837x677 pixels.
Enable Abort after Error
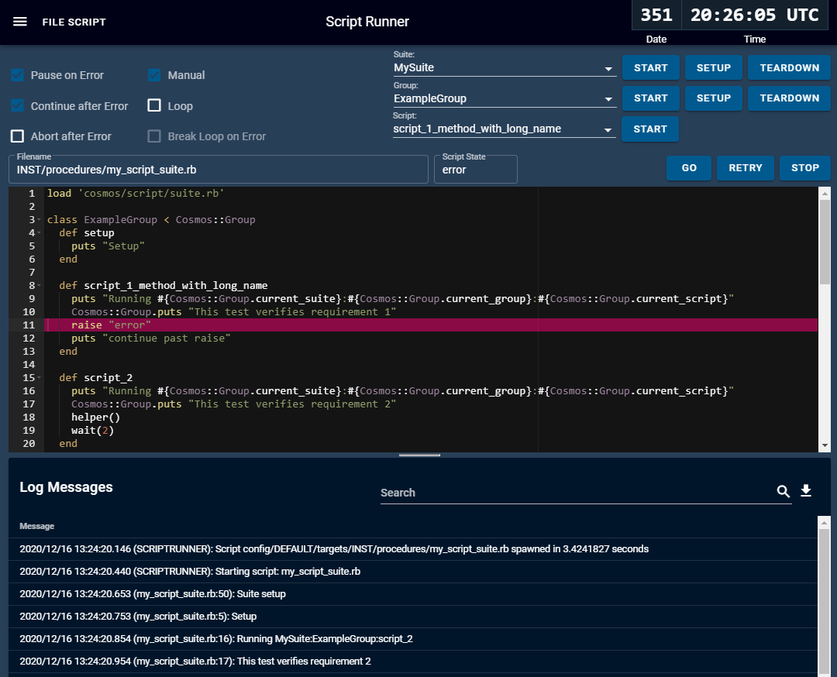tap(17, 136)
